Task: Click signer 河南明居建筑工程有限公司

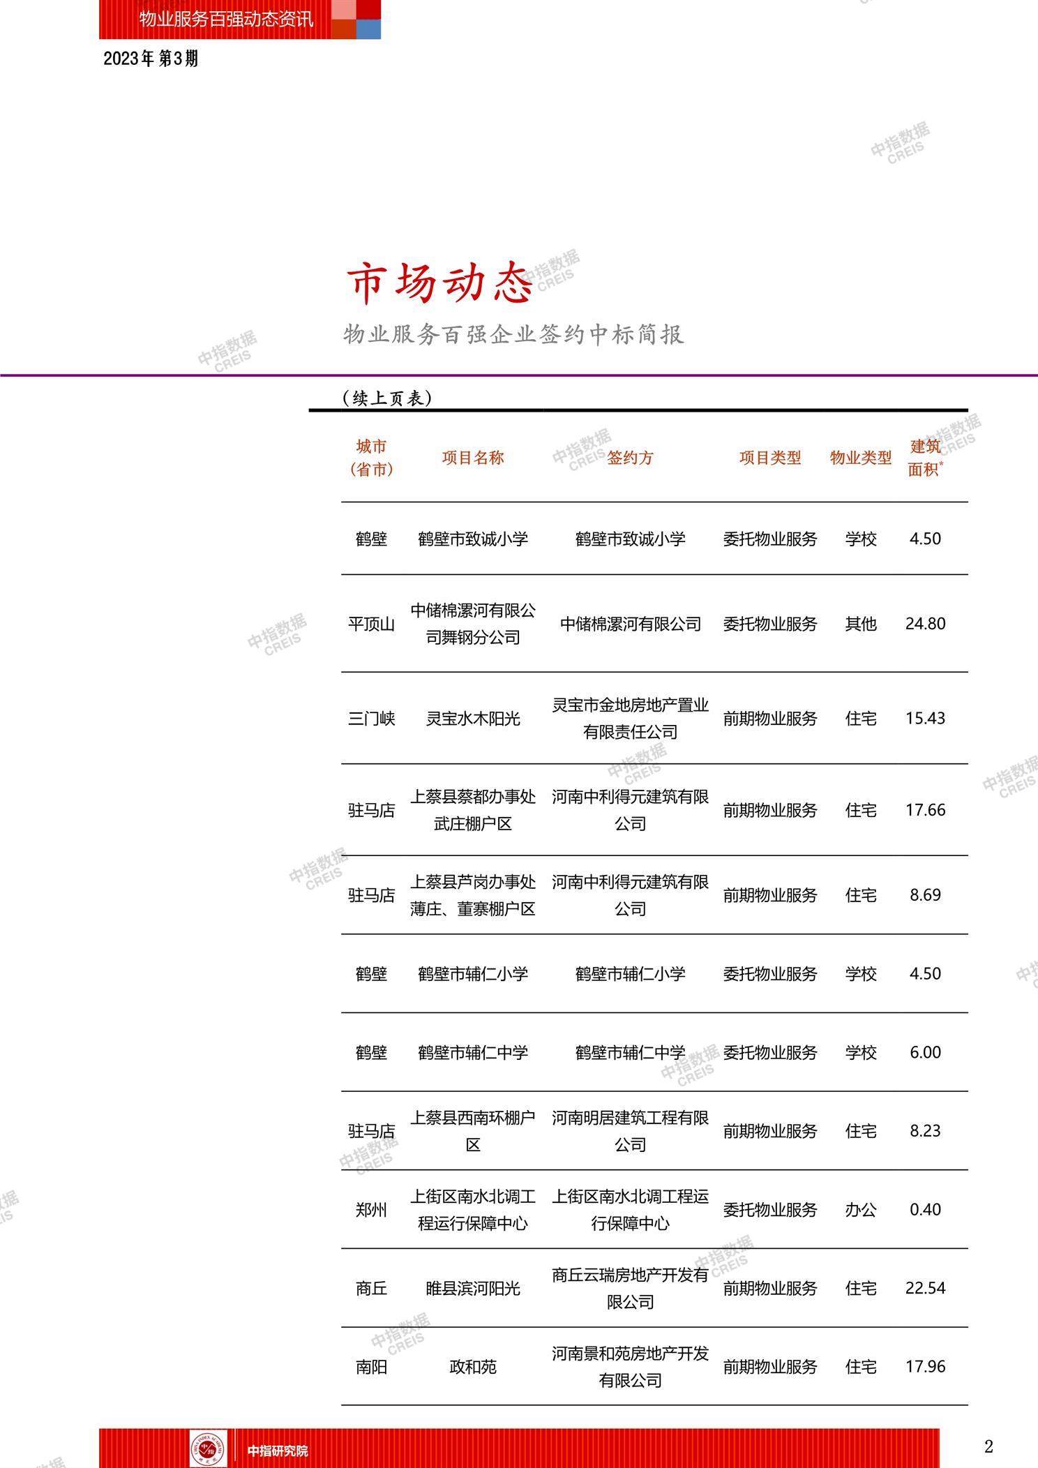Action: [630, 1131]
